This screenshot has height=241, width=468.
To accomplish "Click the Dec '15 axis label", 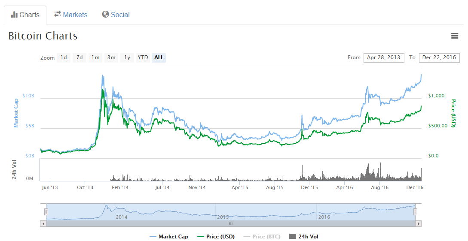I will click(309, 187).
